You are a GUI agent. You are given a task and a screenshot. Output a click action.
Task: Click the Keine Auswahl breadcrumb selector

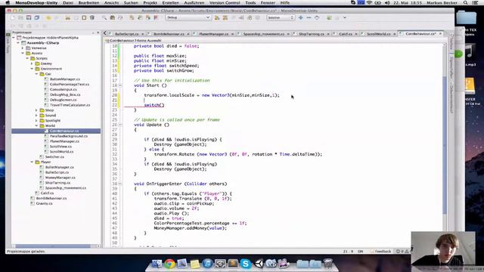(149, 40)
